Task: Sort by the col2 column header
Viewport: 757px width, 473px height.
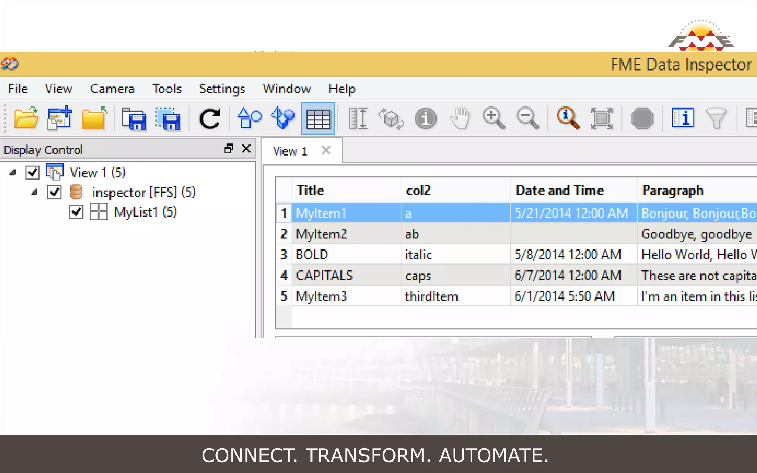Action: (x=456, y=190)
